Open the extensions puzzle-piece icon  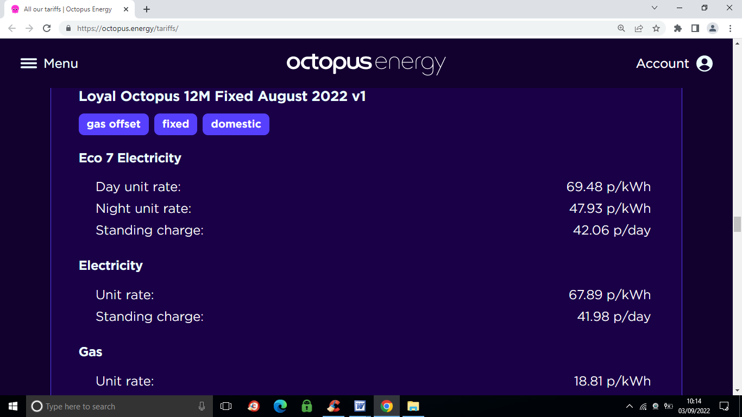678,28
